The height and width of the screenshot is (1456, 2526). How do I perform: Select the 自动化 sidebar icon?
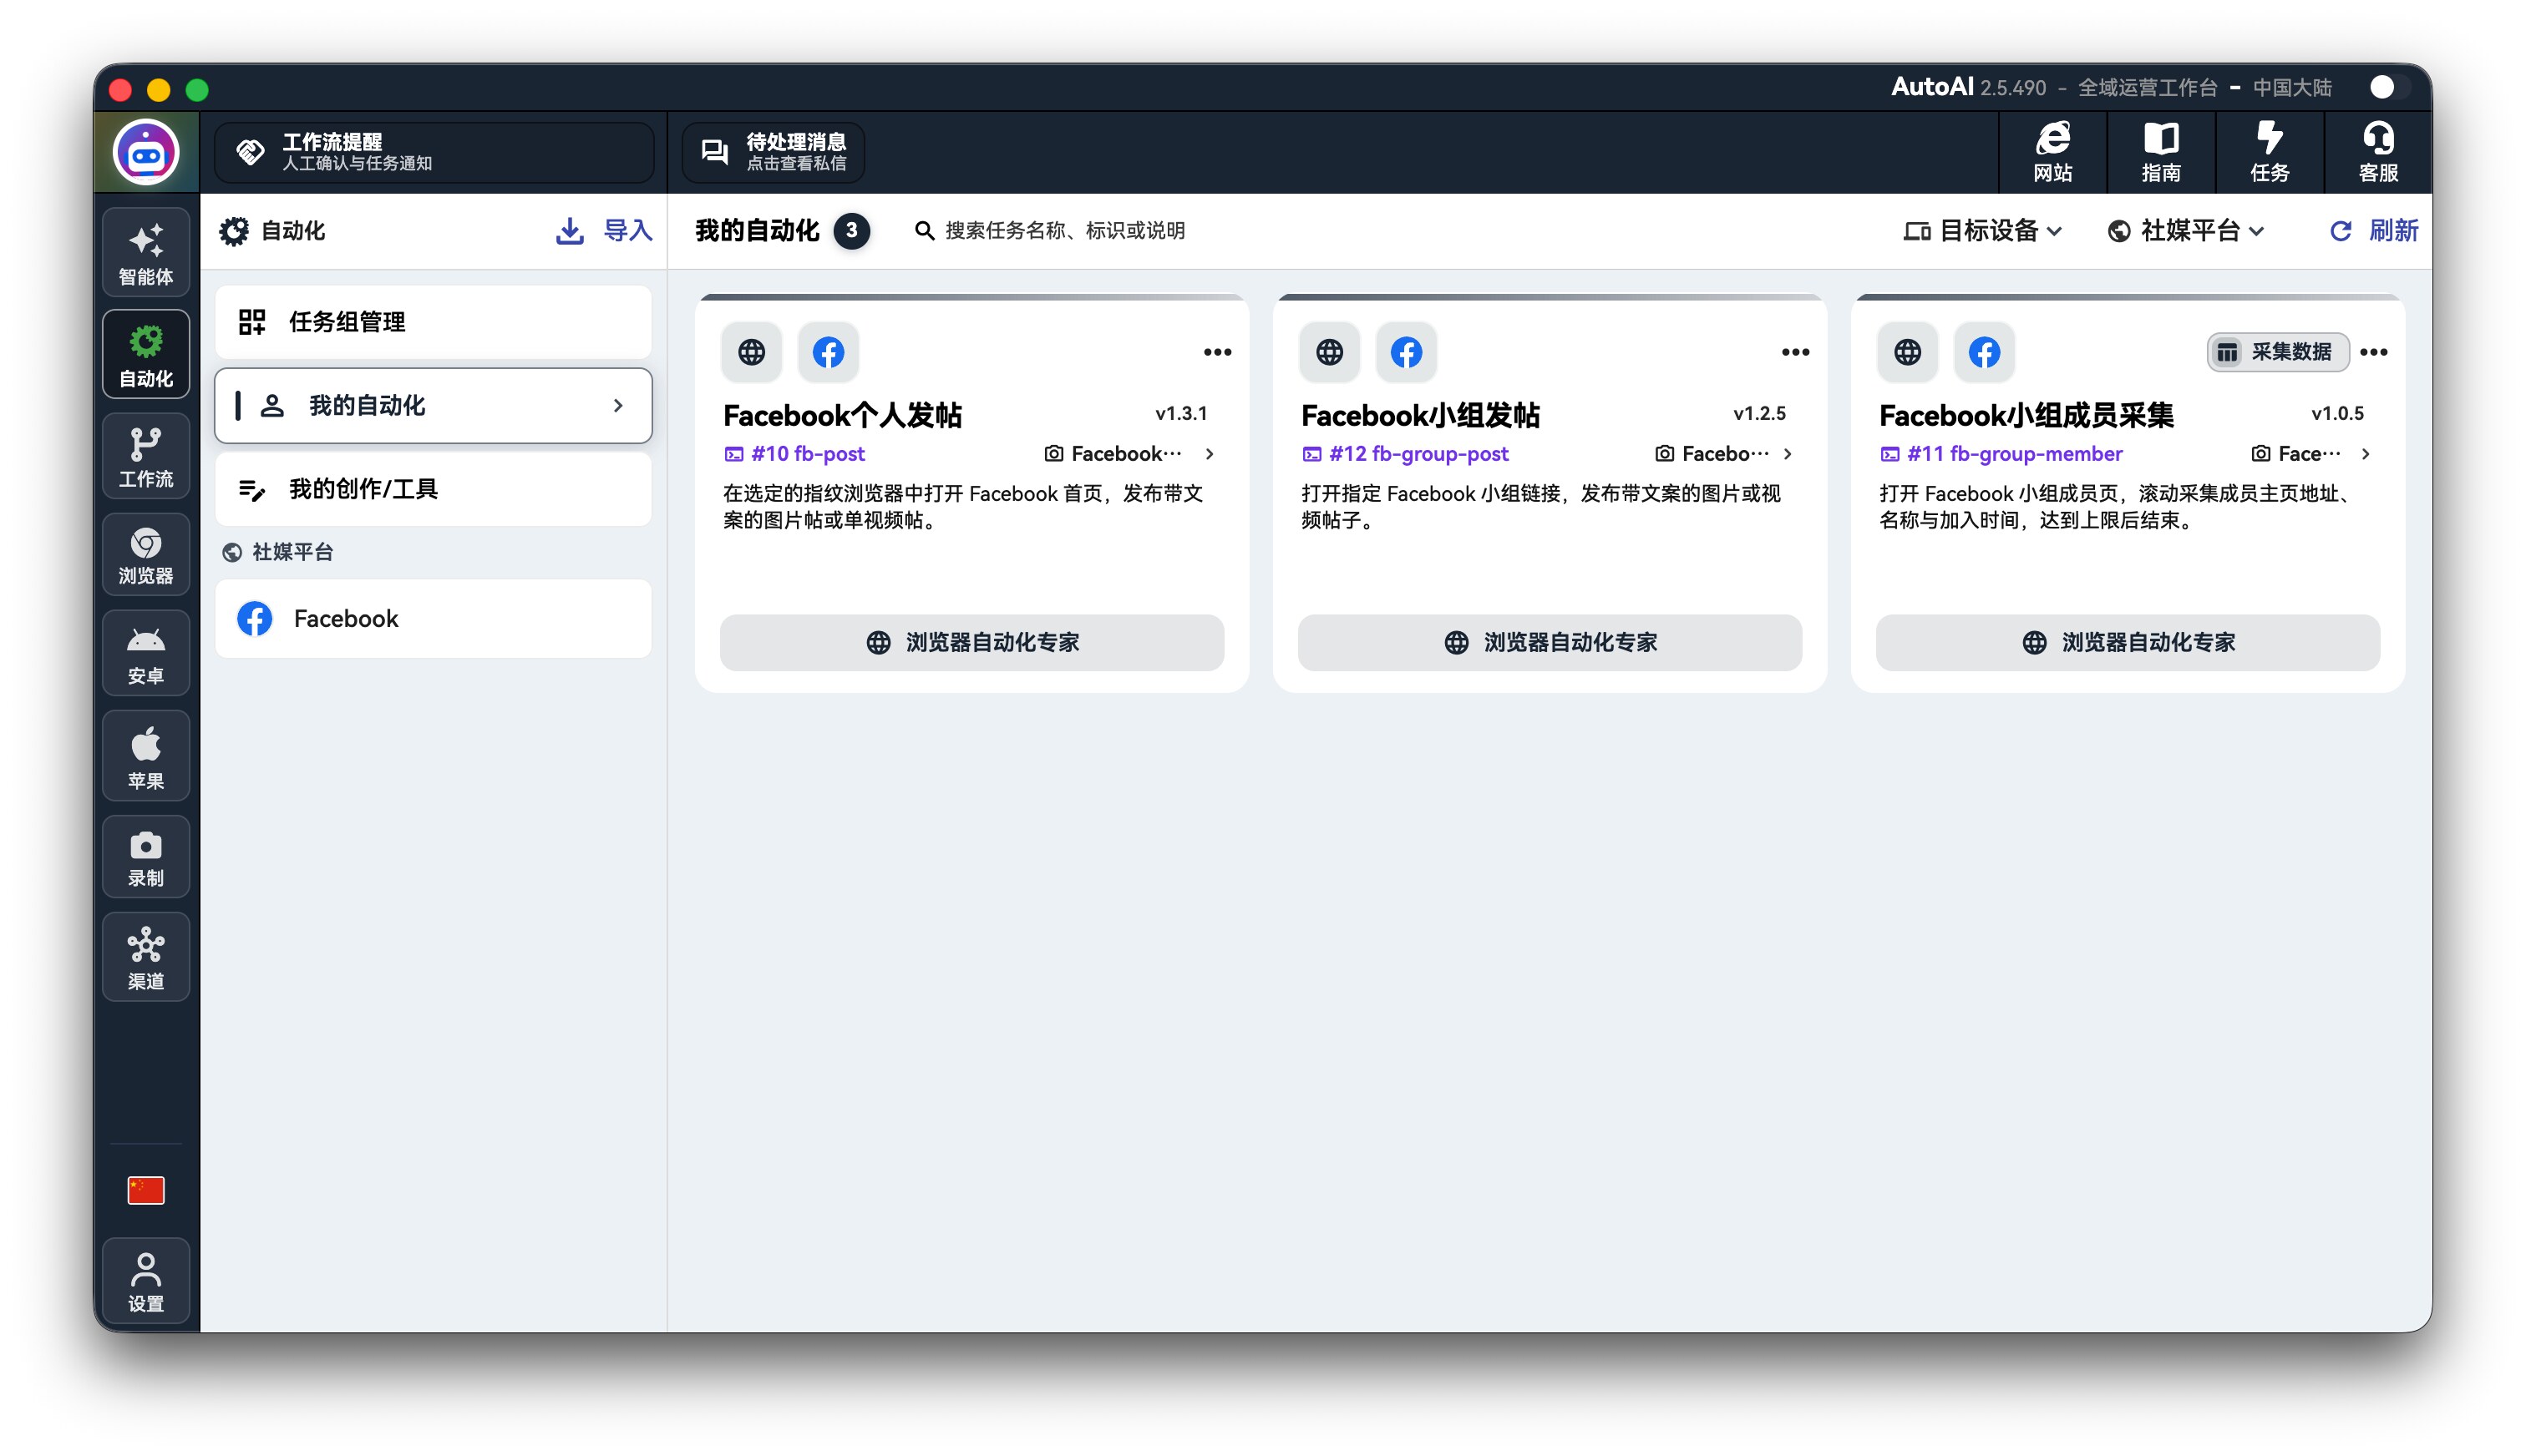click(146, 354)
